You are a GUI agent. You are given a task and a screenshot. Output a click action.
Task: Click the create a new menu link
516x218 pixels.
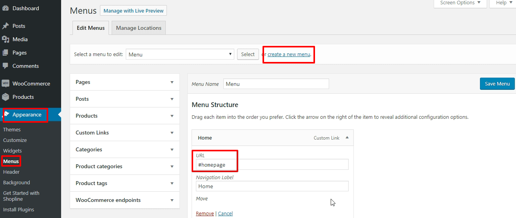(289, 54)
